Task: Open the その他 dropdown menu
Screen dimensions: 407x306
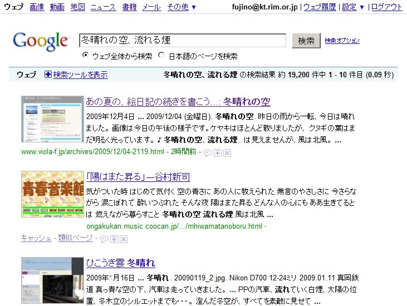Action: [x=182, y=7]
